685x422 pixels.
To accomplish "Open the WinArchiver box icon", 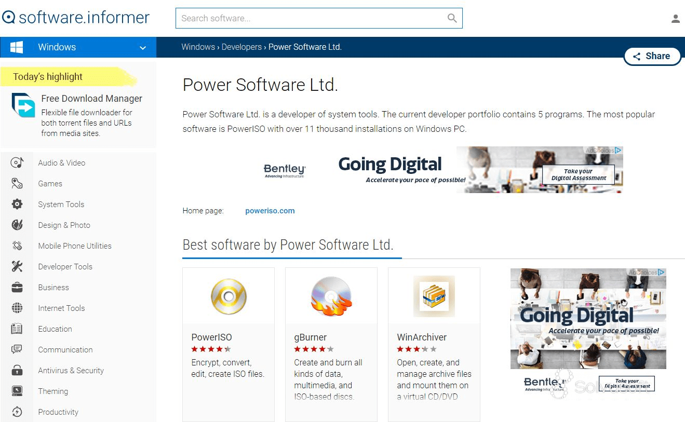I will [x=434, y=296].
